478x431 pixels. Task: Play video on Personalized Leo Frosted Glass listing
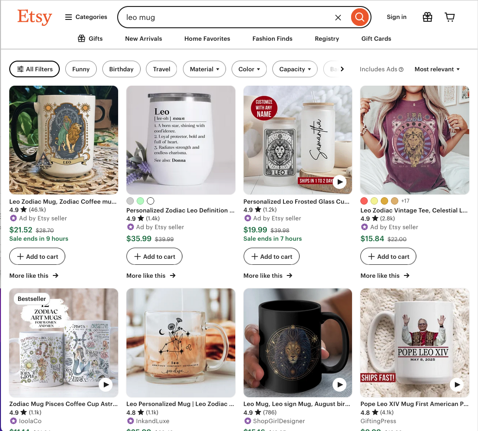[x=340, y=182]
